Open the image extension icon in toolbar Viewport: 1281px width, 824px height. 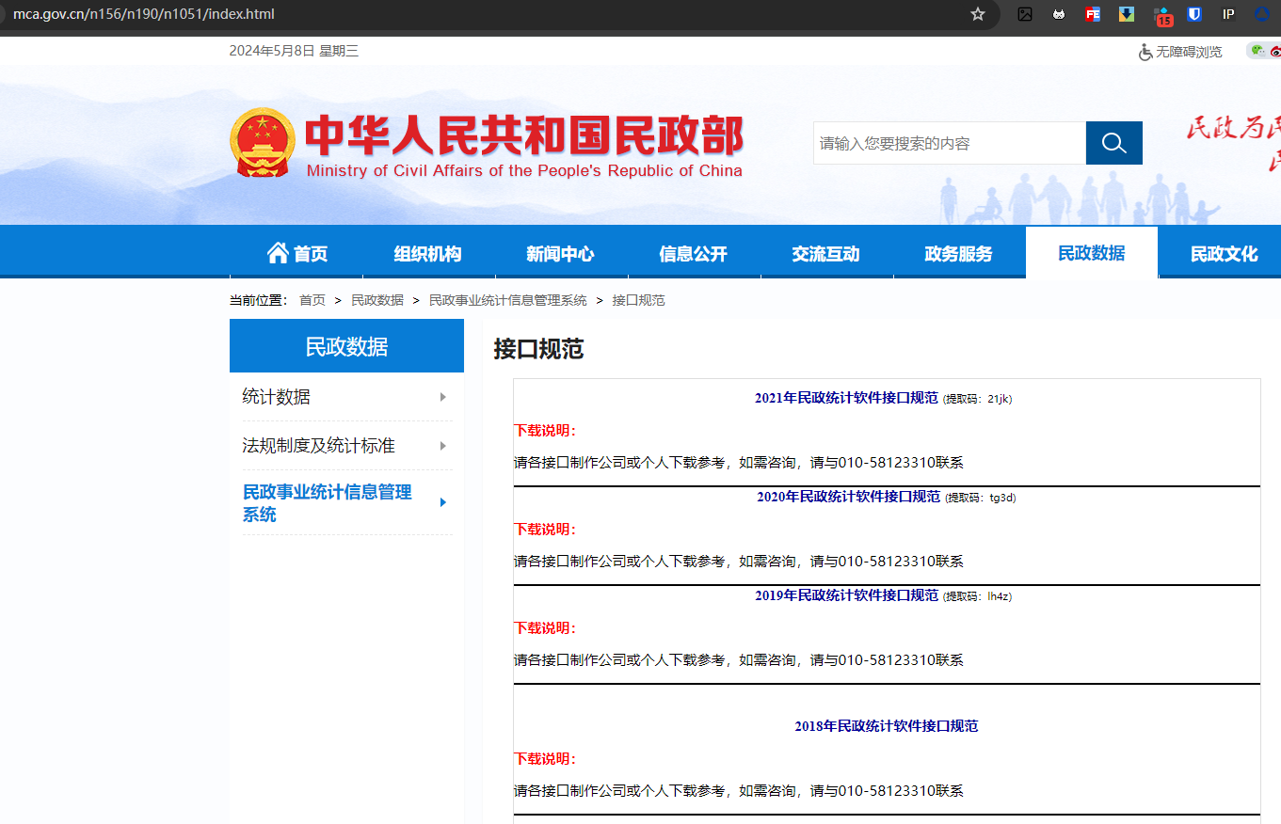tap(1025, 14)
